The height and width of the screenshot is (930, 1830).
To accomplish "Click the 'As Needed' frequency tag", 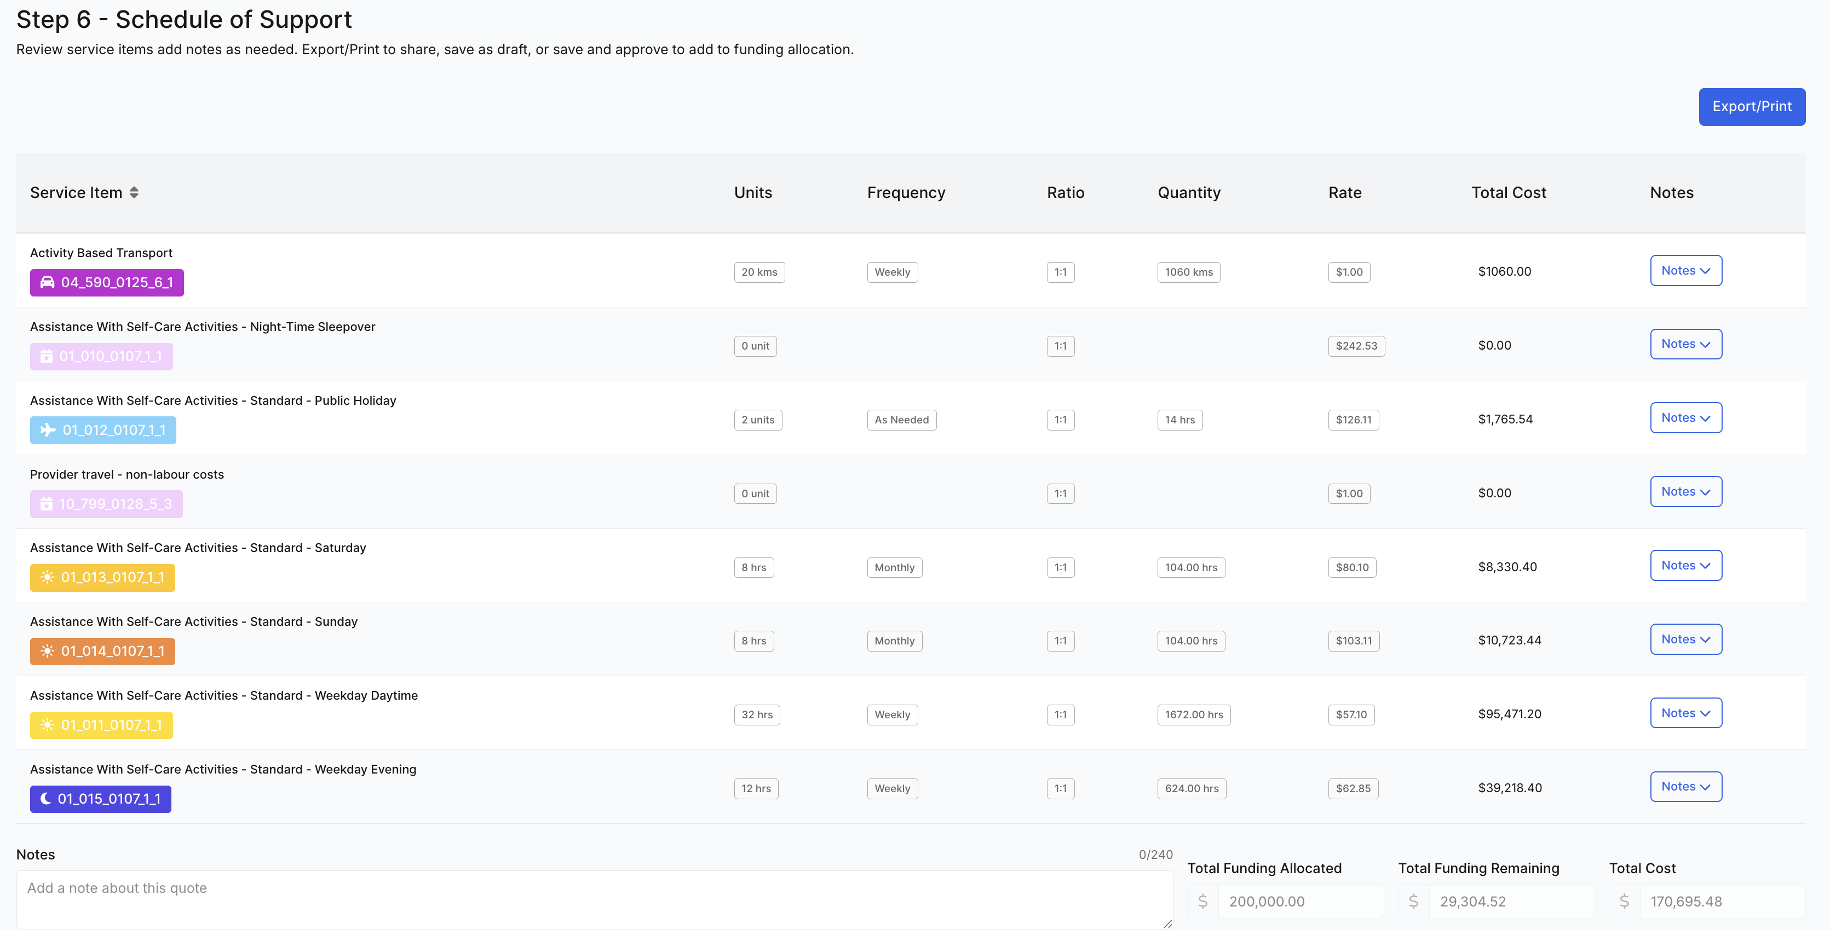I will 901,420.
